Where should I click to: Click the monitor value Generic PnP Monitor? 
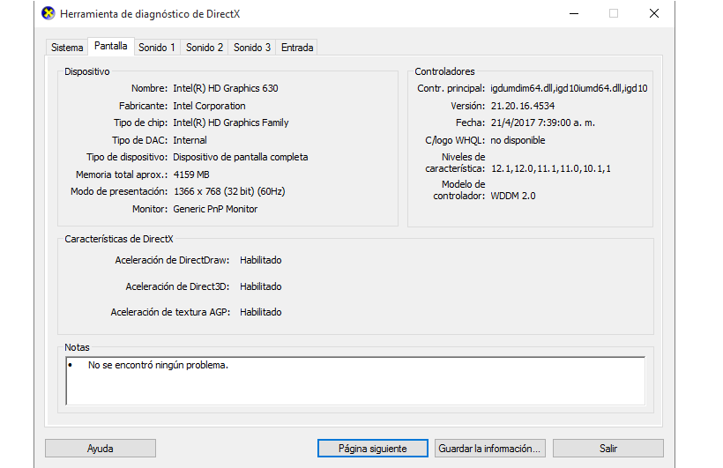pyautogui.click(x=215, y=209)
